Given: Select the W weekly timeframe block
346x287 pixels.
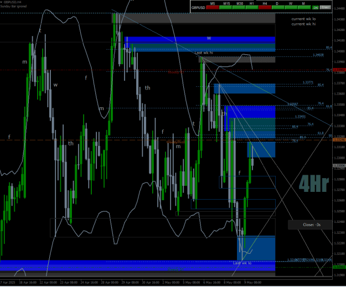Looking at the screenshot, I should point(291,8).
